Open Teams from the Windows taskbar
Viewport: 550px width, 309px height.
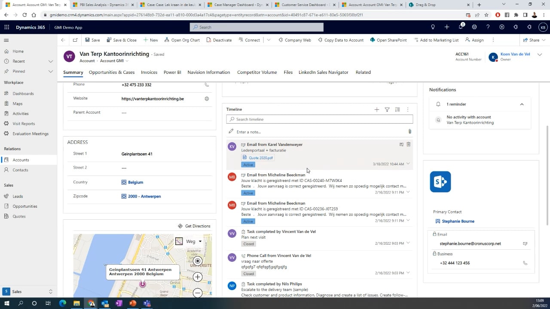tap(147, 303)
